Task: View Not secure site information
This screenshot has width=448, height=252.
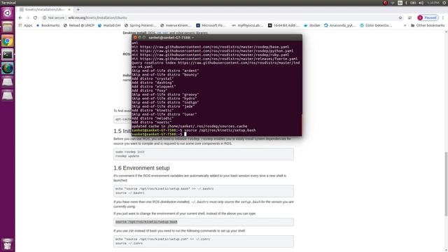Action: pyautogui.click(x=53, y=17)
